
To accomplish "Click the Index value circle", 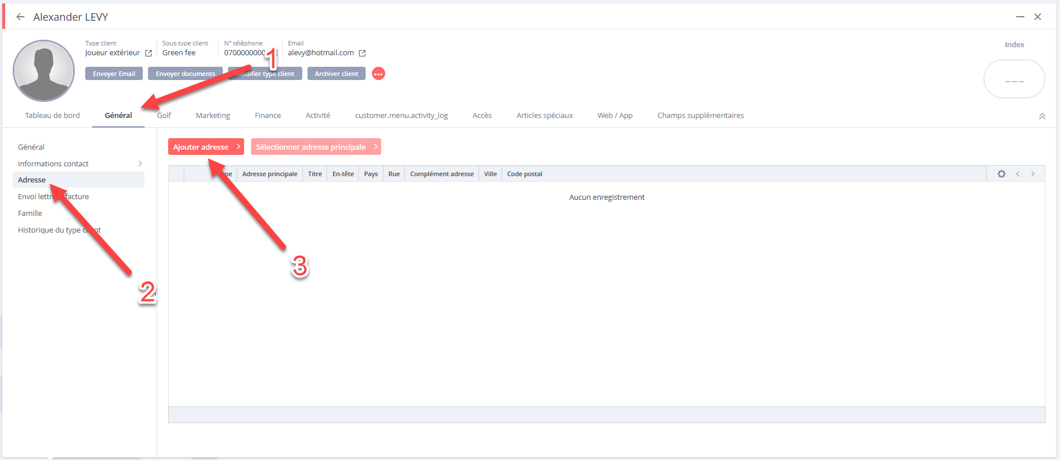I will pos(1015,79).
